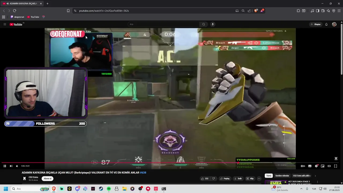View site information icon in address bar
The width and height of the screenshot is (343, 193).
(75, 11)
